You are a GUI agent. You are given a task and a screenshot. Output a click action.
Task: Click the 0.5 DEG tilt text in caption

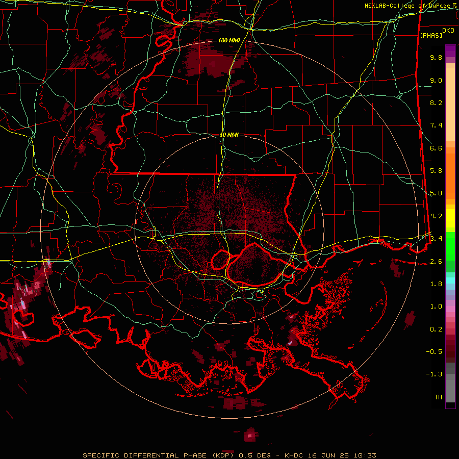click(x=255, y=455)
